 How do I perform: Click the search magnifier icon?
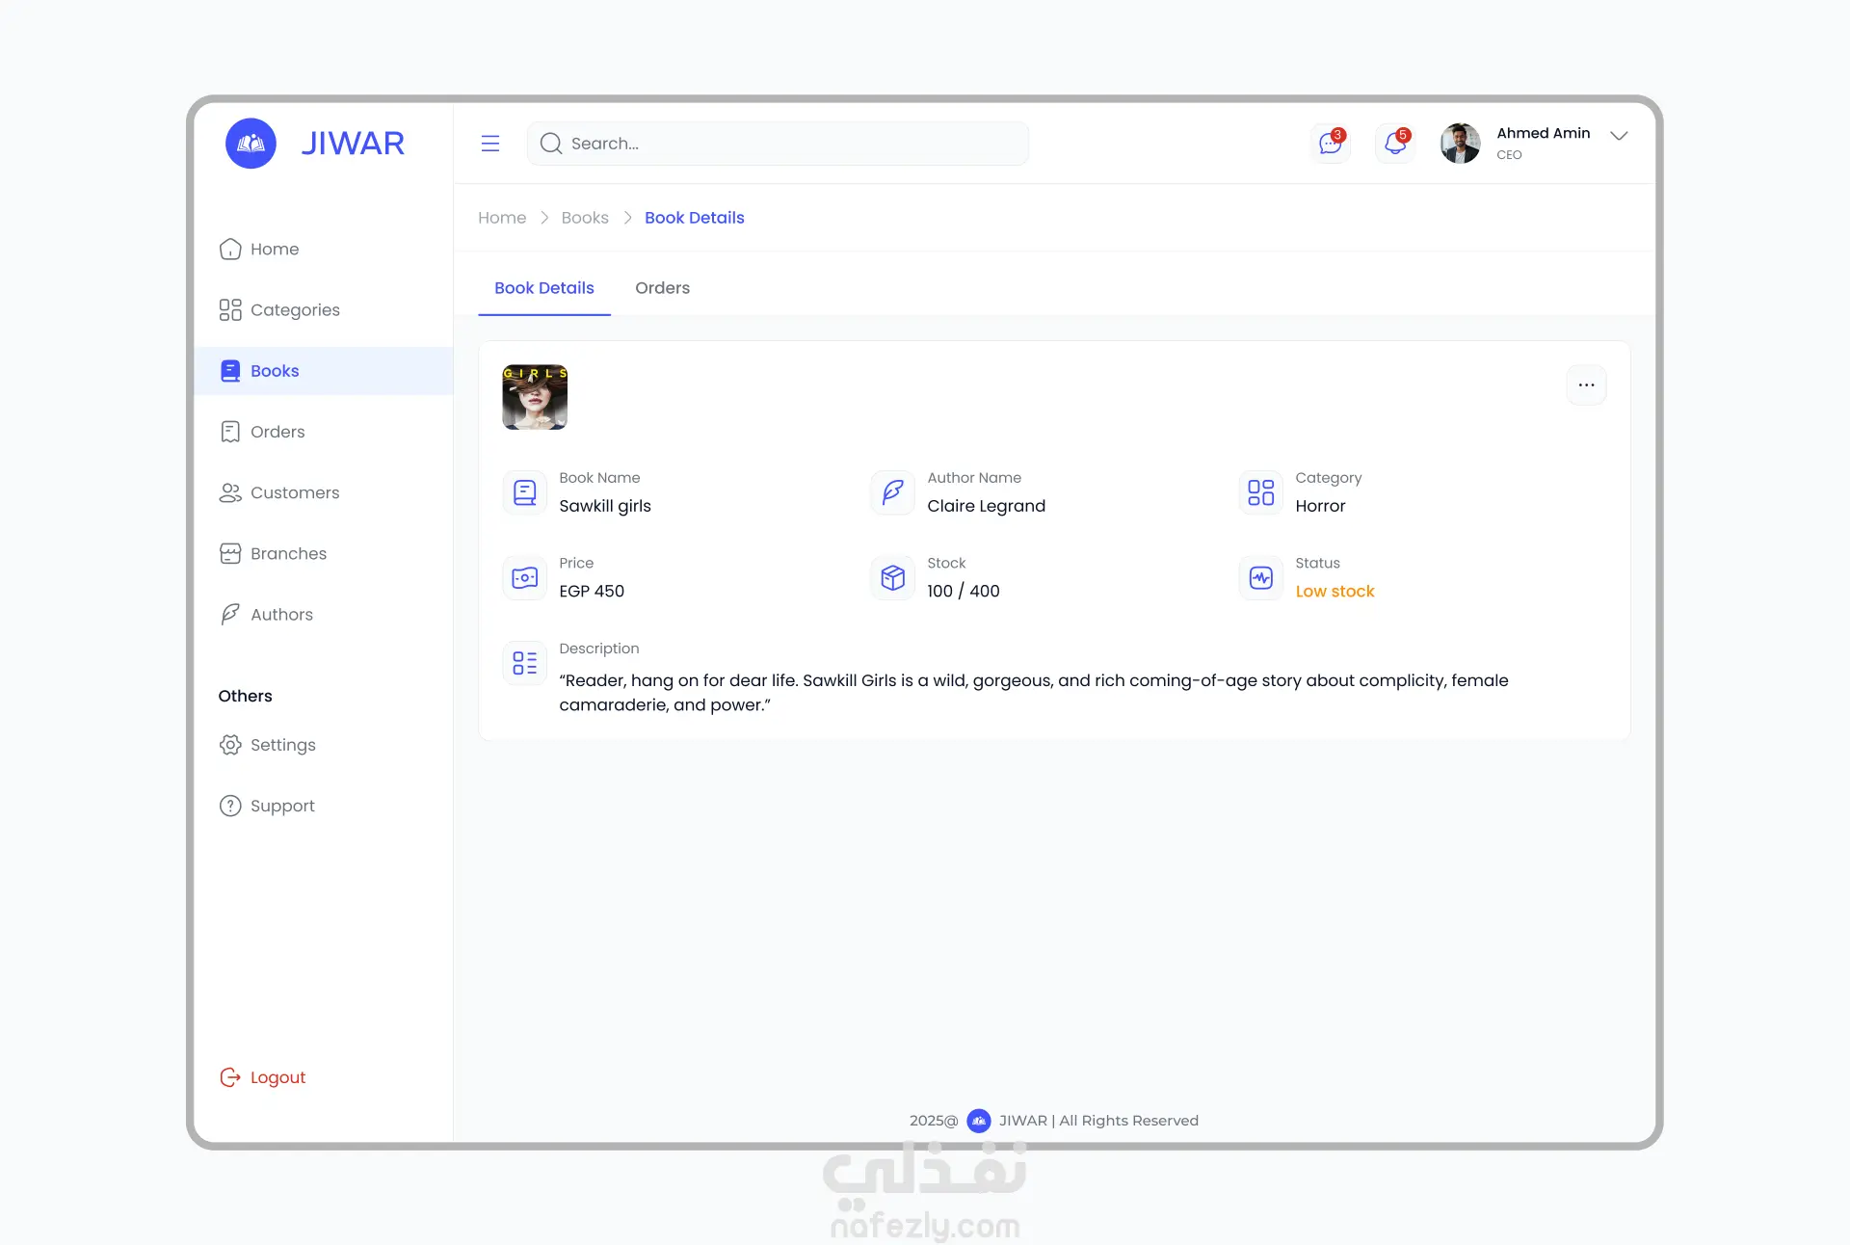551,144
